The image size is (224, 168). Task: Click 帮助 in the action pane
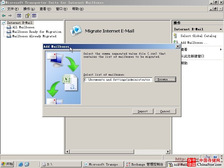coord(184,63)
